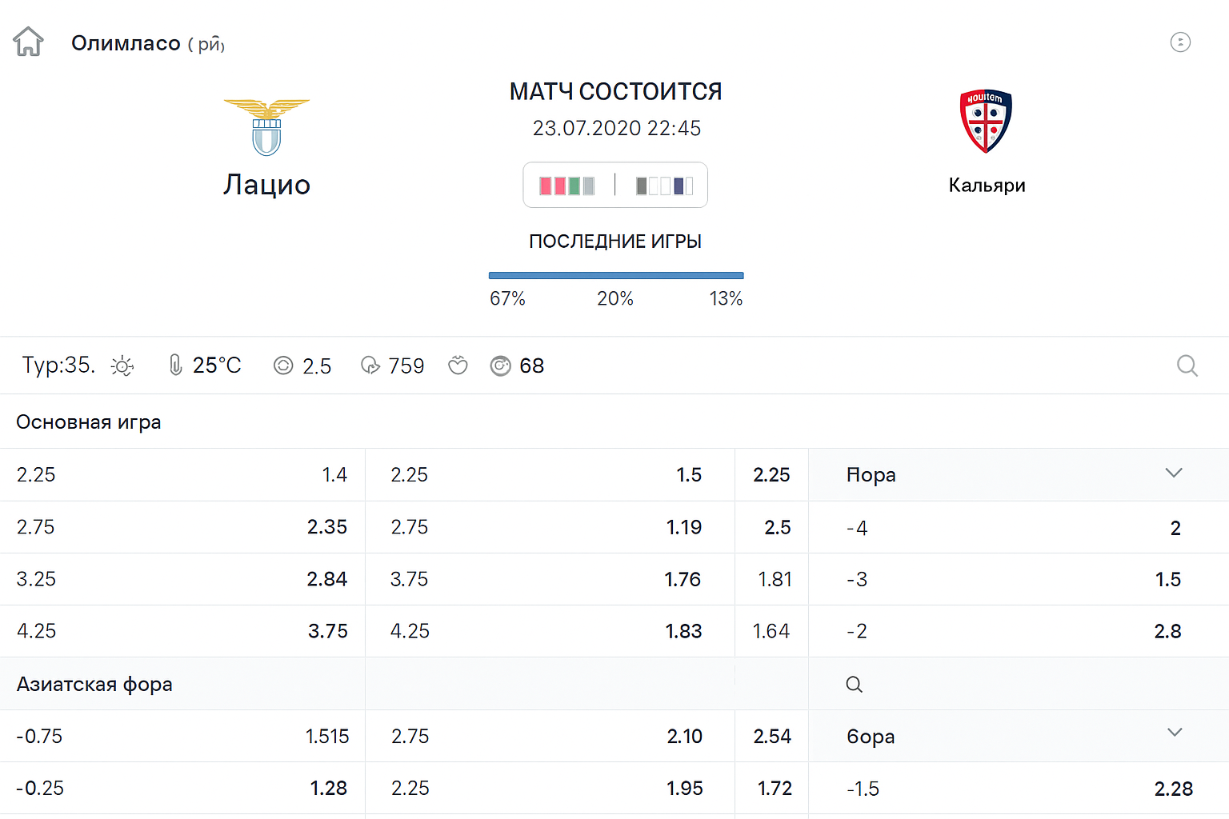Click the recent form colored squares box
The height and width of the screenshot is (819, 1229).
pos(615,186)
